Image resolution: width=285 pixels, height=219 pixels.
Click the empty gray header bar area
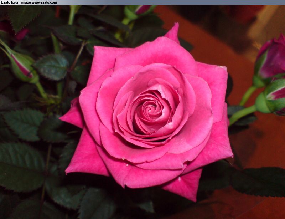tap(171, 2)
